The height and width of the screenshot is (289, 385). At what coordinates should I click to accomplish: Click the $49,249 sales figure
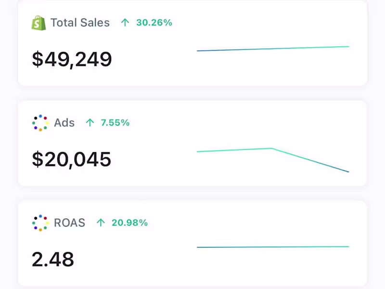pyautogui.click(x=72, y=59)
